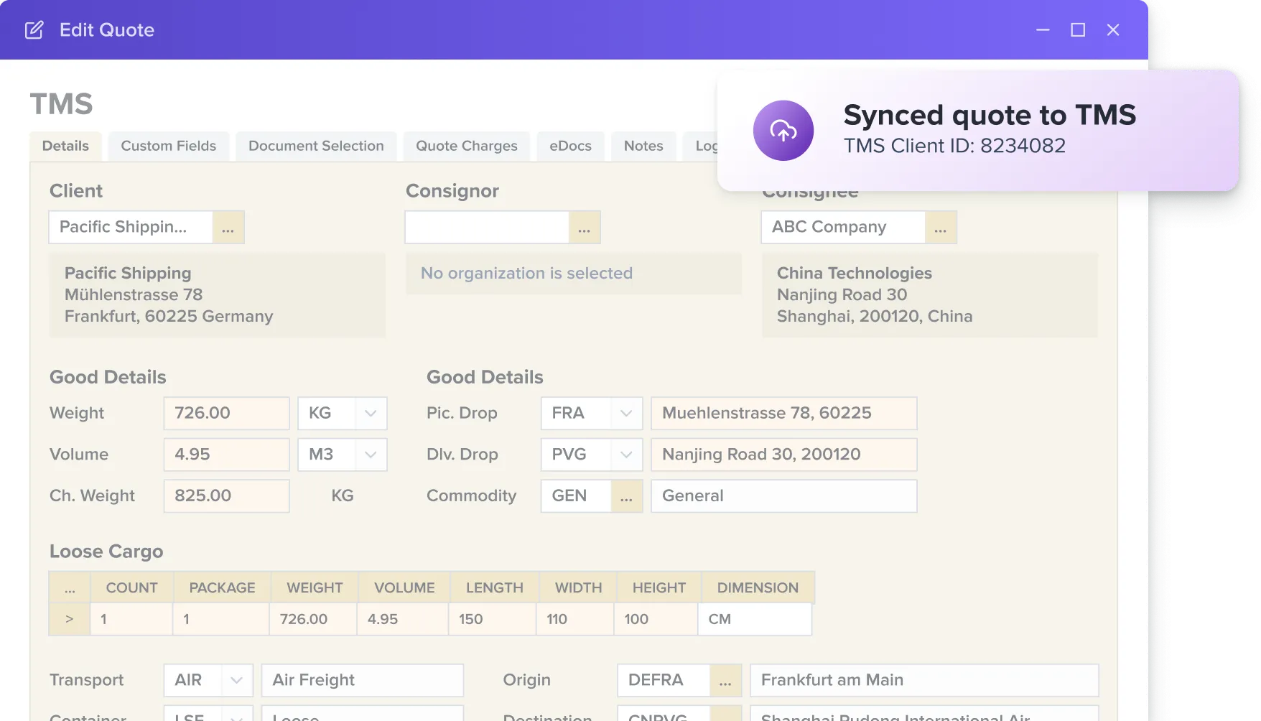Select the Document Selection tab

point(316,146)
